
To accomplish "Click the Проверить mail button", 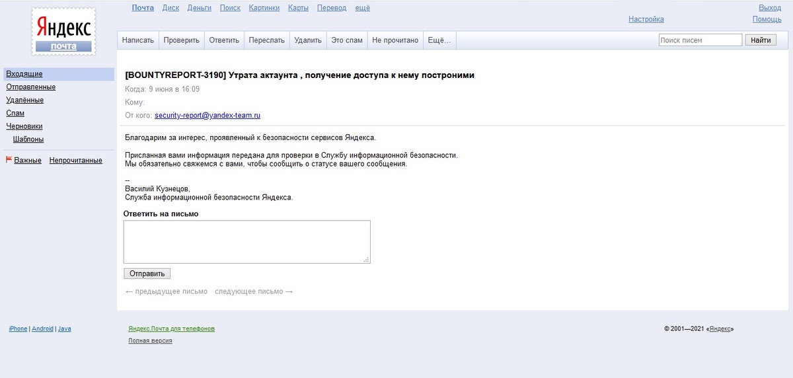I will [182, 40].
